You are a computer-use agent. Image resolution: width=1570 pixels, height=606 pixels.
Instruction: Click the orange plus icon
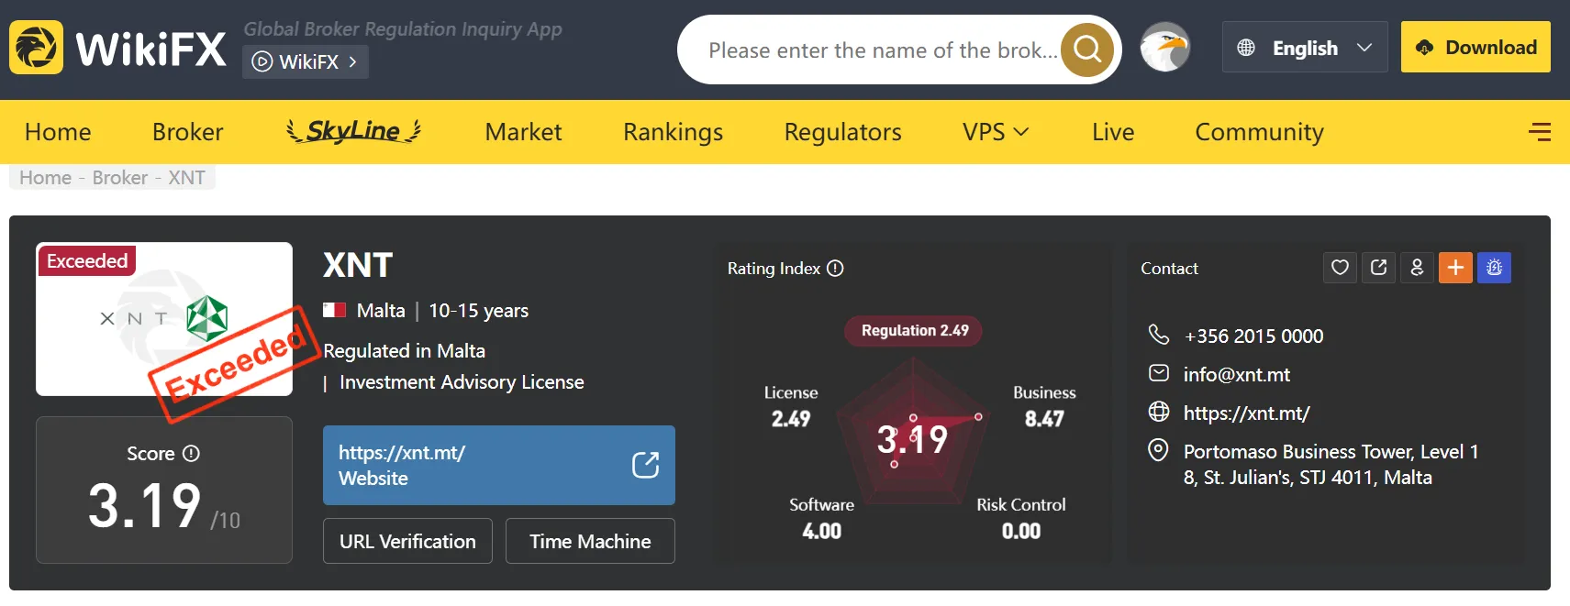[1455, 268]
